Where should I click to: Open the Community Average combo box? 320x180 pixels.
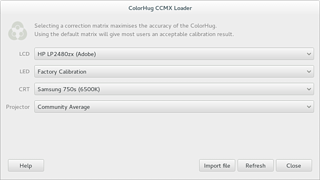click(170, 107)
